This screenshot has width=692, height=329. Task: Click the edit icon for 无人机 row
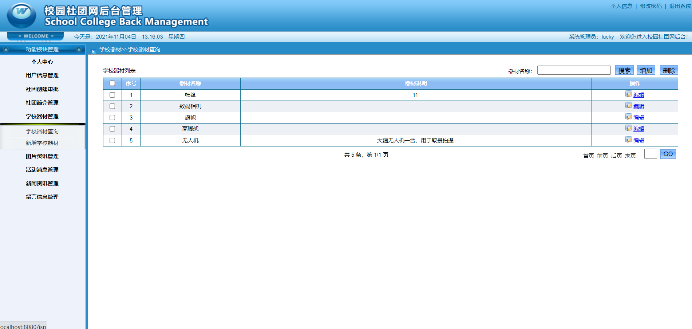628,140
